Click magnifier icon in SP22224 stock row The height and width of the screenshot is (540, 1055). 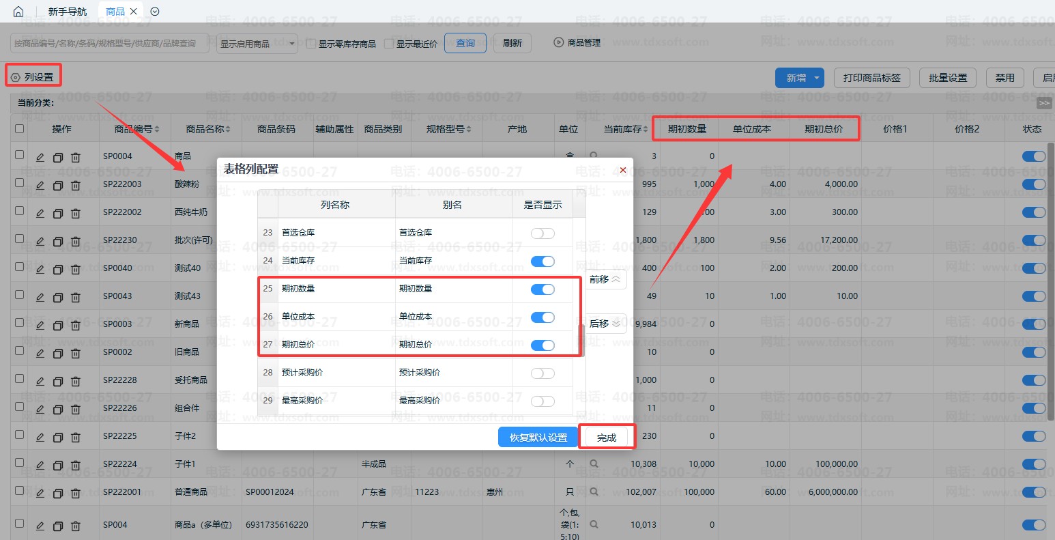(x=594, y=464)
